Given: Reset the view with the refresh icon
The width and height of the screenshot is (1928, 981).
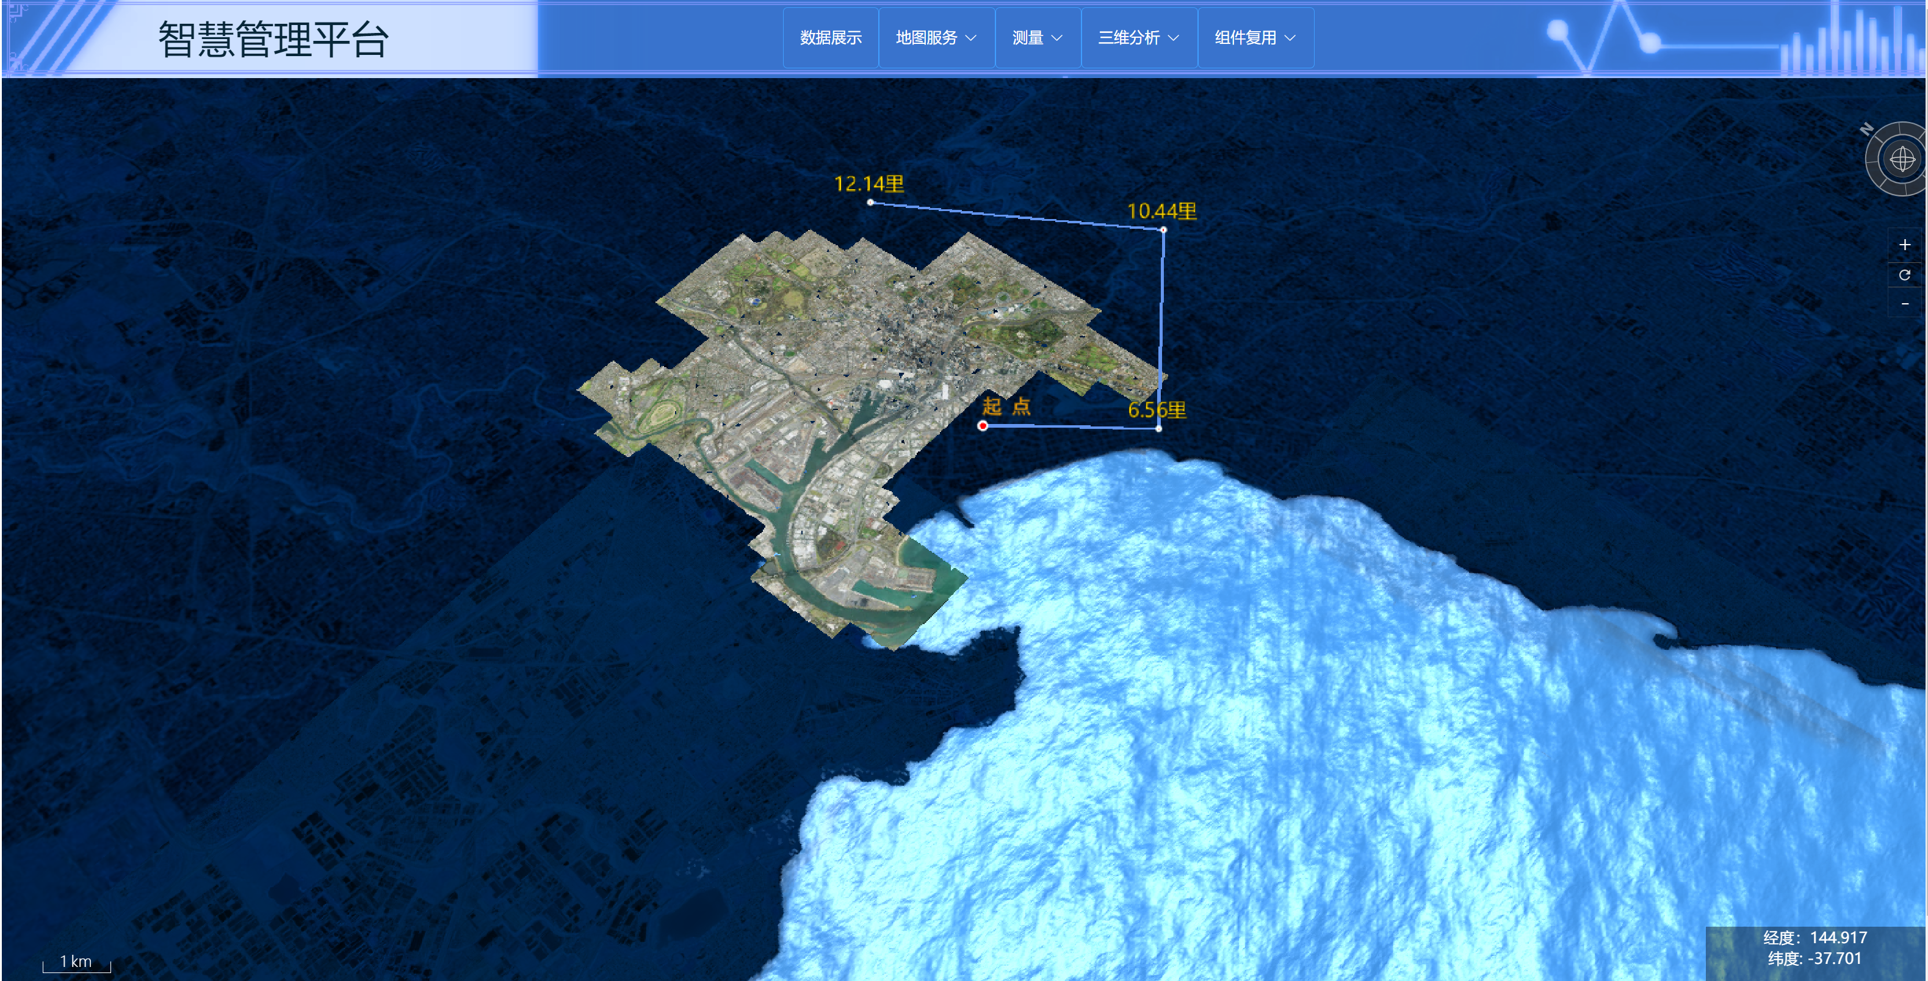Looking at the screenshot, I should coord(1904,275).
